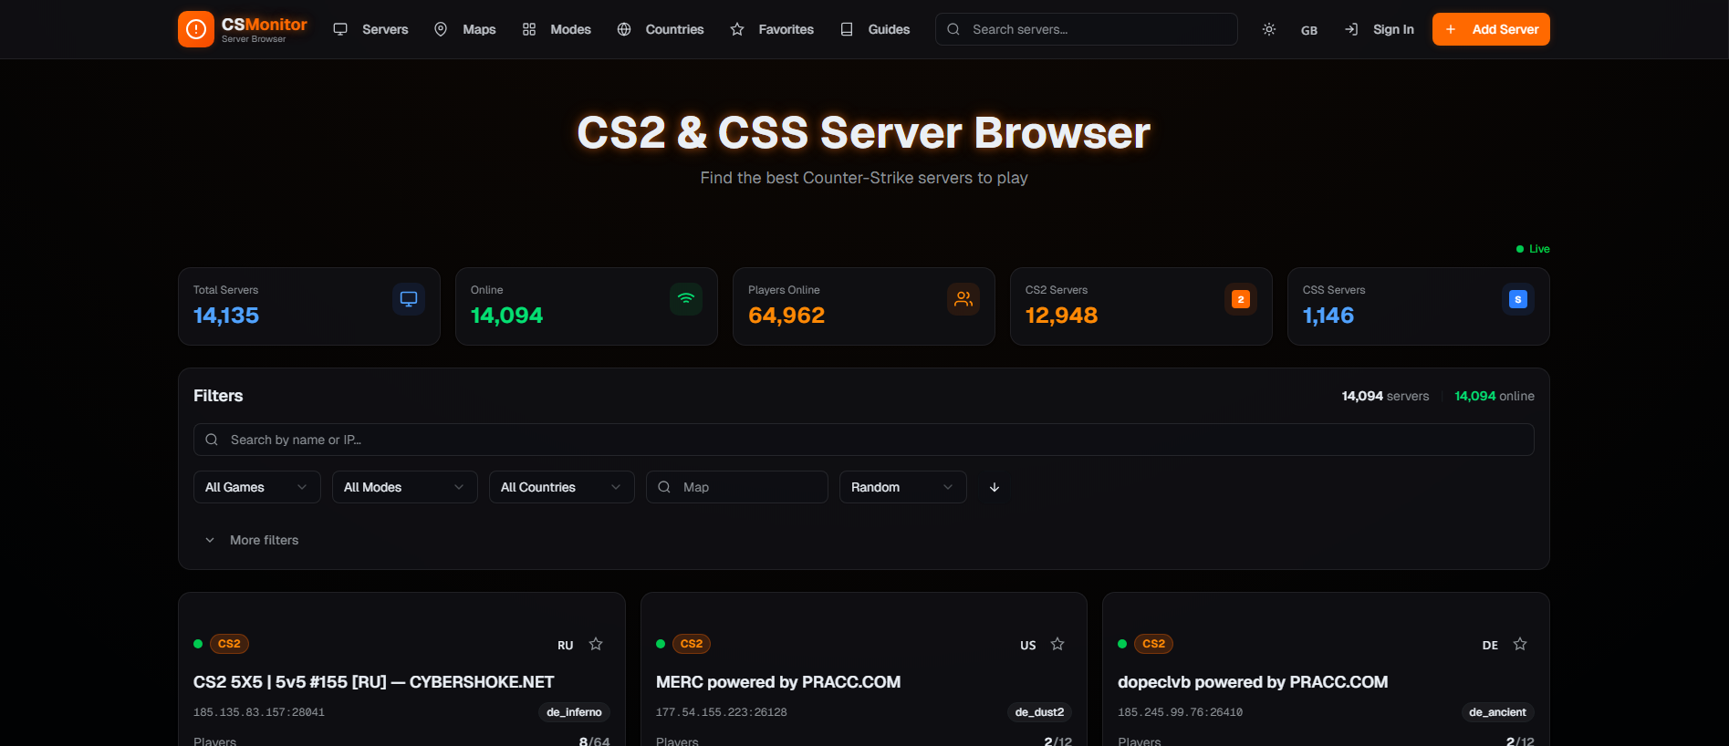Open the Countries menu item
The height and width of the screenshot is (746, 1729).
(661, 29)
